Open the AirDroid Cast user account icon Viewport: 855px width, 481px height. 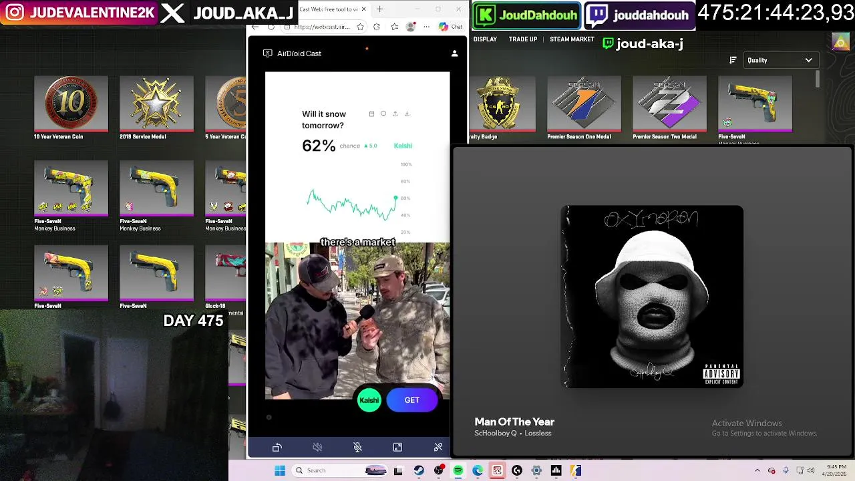(x=455, y=53)
